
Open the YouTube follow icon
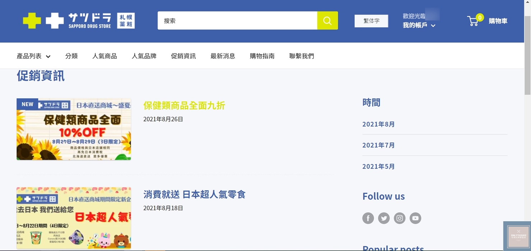tap(415, 218)
